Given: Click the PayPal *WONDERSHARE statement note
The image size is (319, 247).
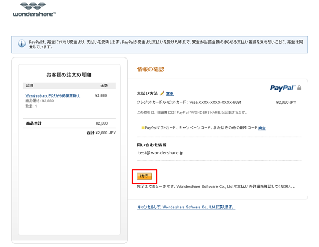Looking at the screenshot, I should pyautogui.click(x=191, y=112).
